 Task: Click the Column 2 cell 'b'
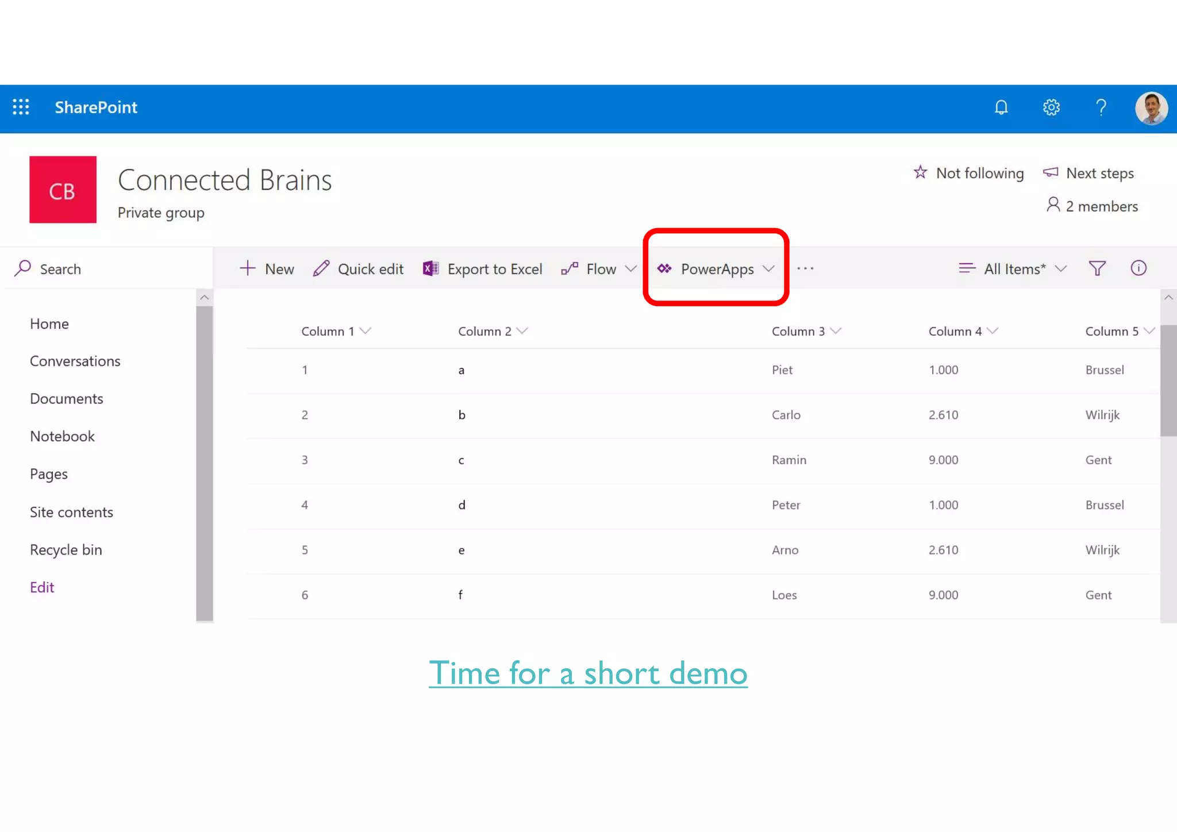pyautogui.click(x=462, y=415)
